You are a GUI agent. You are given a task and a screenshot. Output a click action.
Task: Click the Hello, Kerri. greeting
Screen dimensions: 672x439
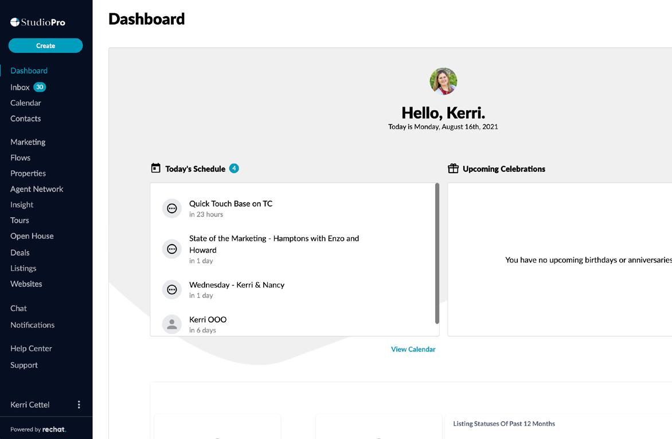coord(443,113)
